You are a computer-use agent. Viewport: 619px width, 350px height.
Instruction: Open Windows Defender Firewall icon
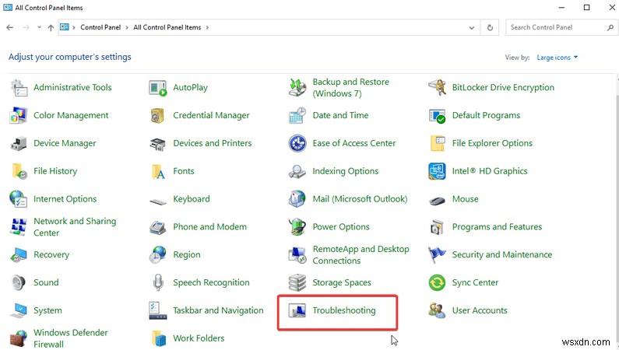(x=19, y=338)
